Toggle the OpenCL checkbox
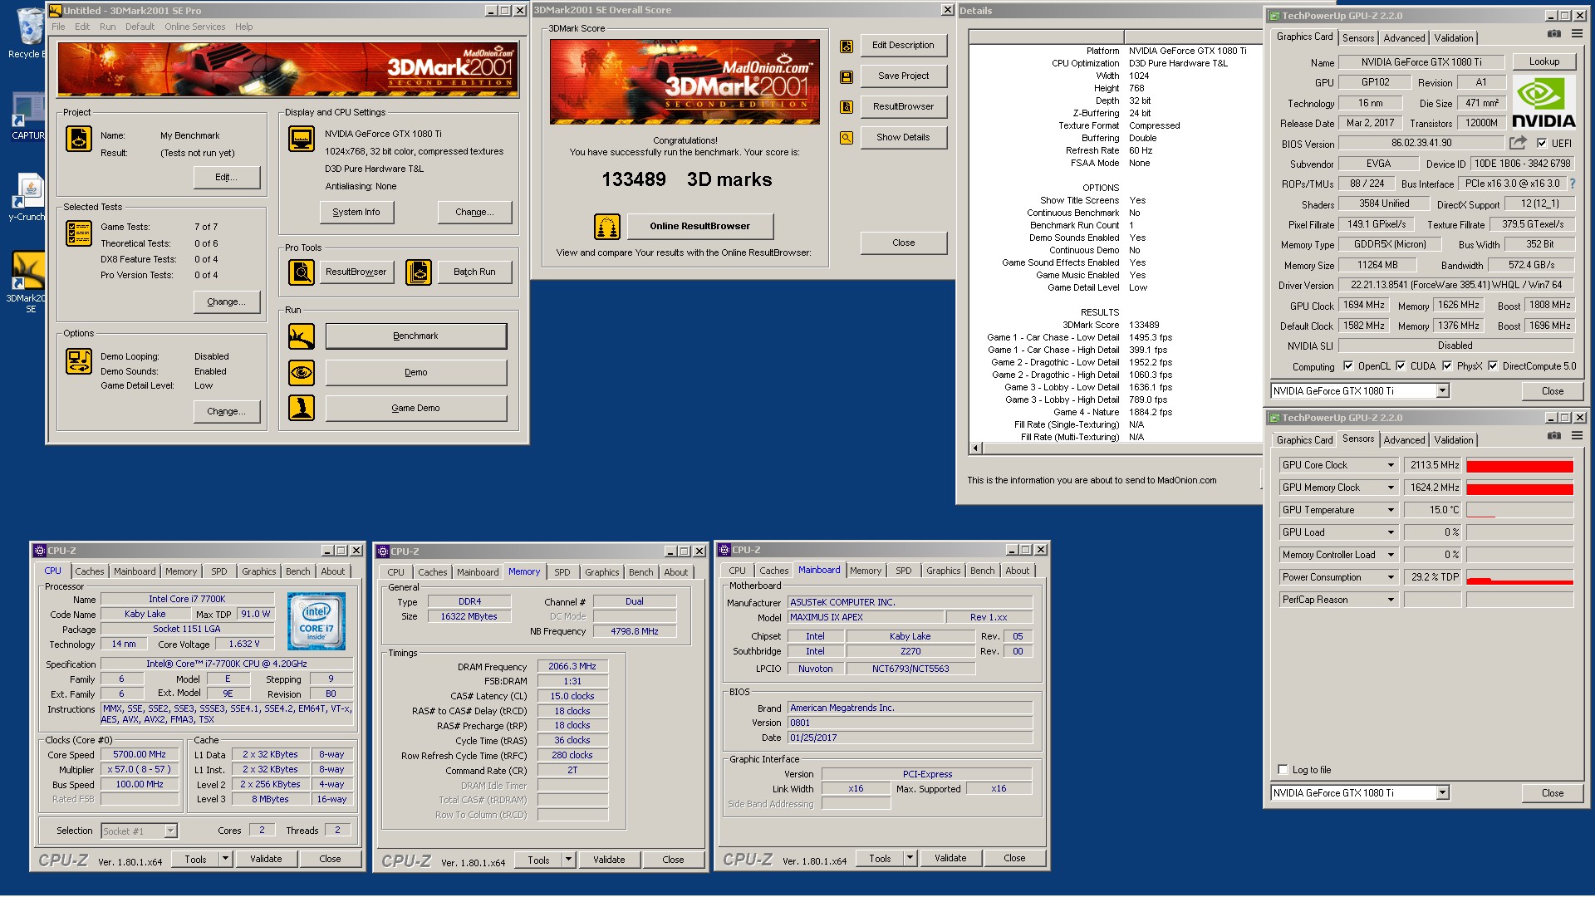The height and width of the screenshot is (897, 1595). click(x=1348, y=365)
